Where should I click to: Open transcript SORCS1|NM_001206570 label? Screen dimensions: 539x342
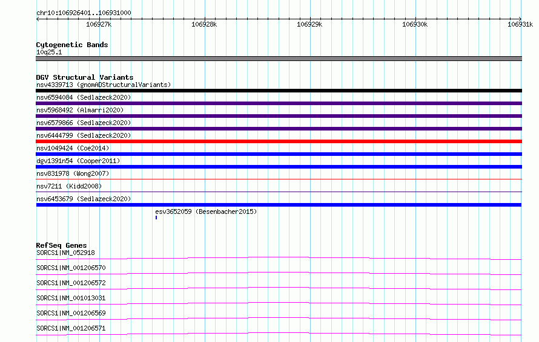(71, 268)
